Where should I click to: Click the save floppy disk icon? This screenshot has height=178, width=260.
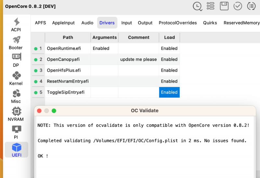[x=224, y=6]
